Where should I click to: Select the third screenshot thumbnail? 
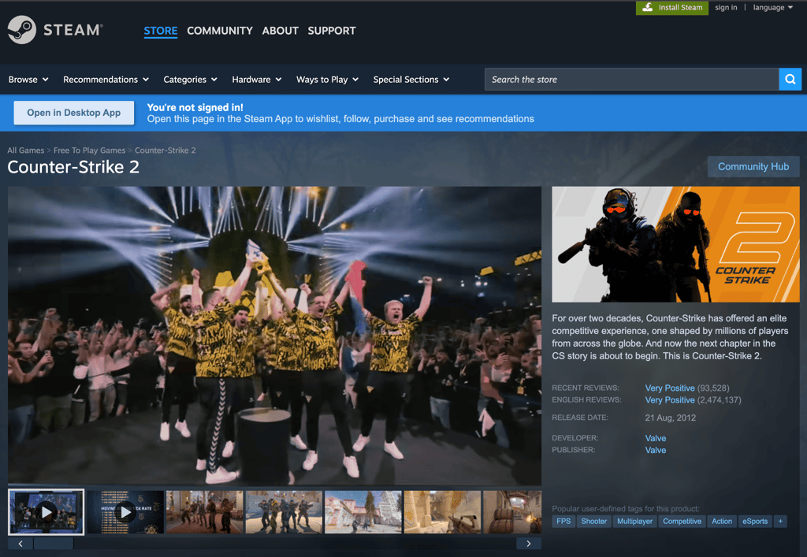tap(205, 512)
